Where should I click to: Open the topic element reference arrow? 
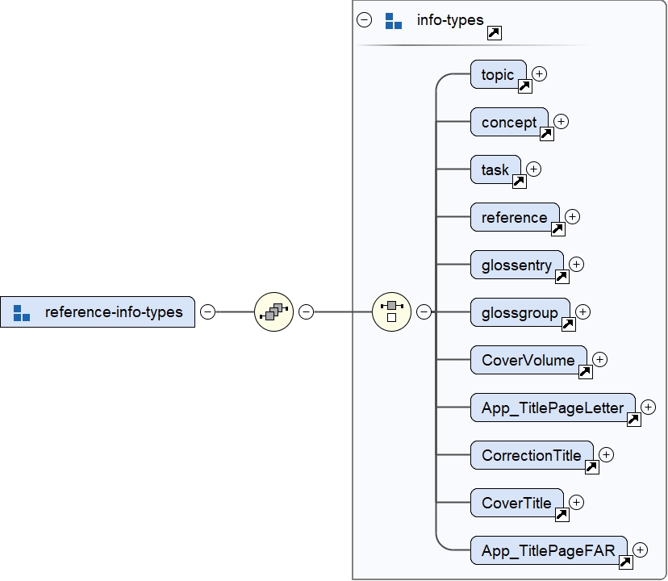(524, 86)
